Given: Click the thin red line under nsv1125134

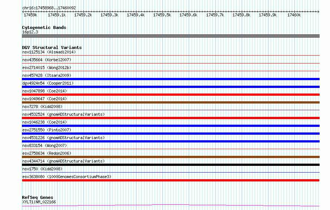Looking at the screenshot, I should coord(171,56).
